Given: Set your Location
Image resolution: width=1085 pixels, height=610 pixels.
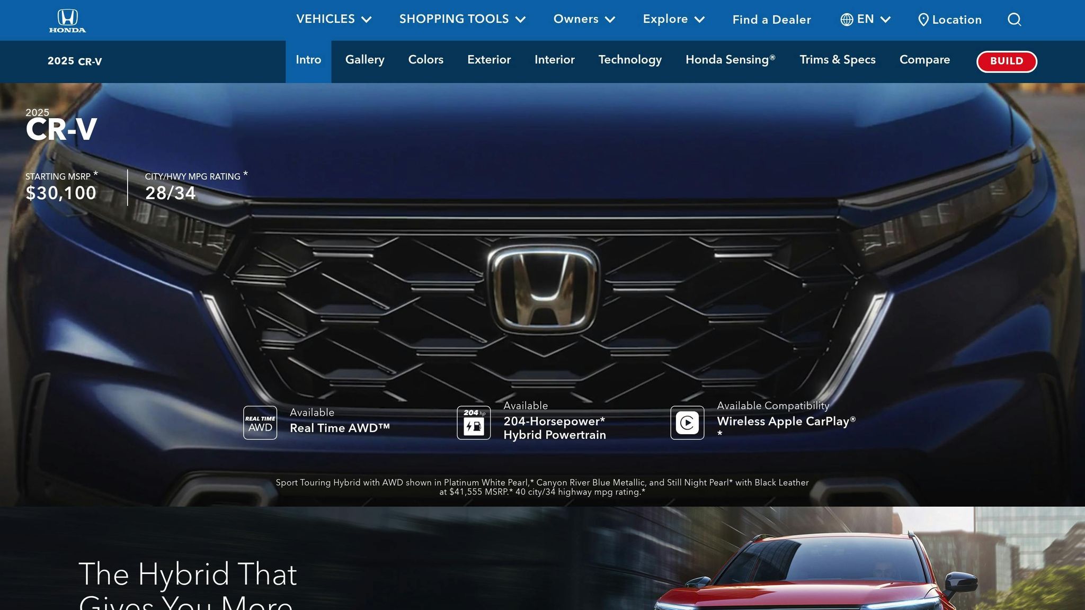Looking at the screenshot, I should coord(950,20).
